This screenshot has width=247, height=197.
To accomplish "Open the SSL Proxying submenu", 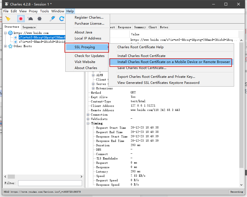I will [87, 47].
